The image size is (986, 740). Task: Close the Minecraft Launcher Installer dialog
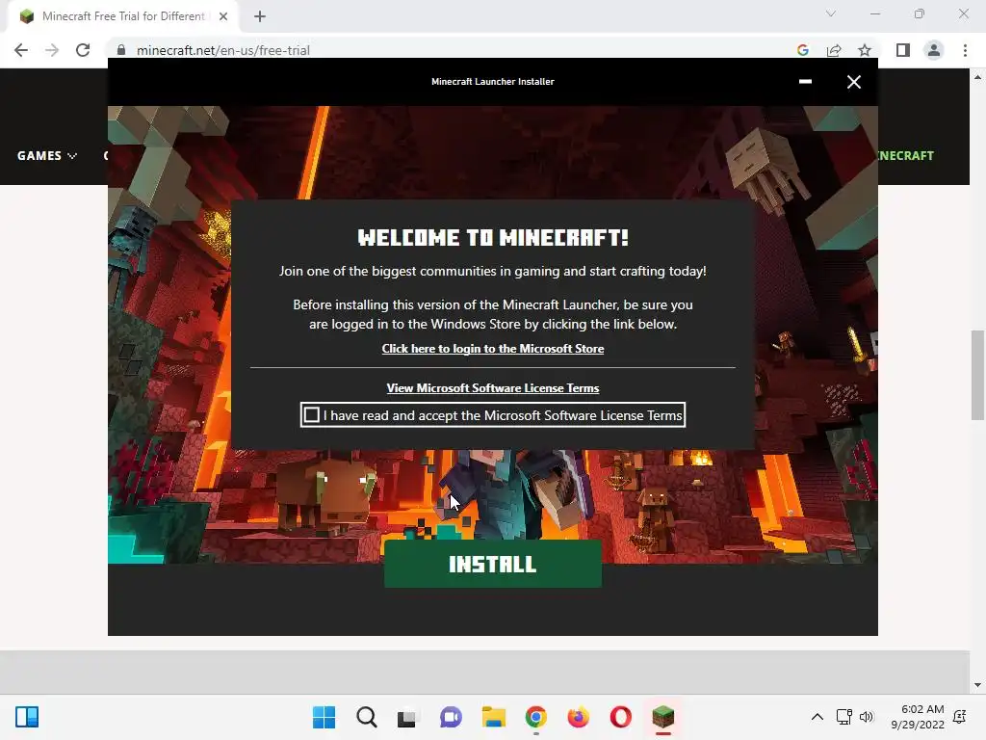[853, 82]
